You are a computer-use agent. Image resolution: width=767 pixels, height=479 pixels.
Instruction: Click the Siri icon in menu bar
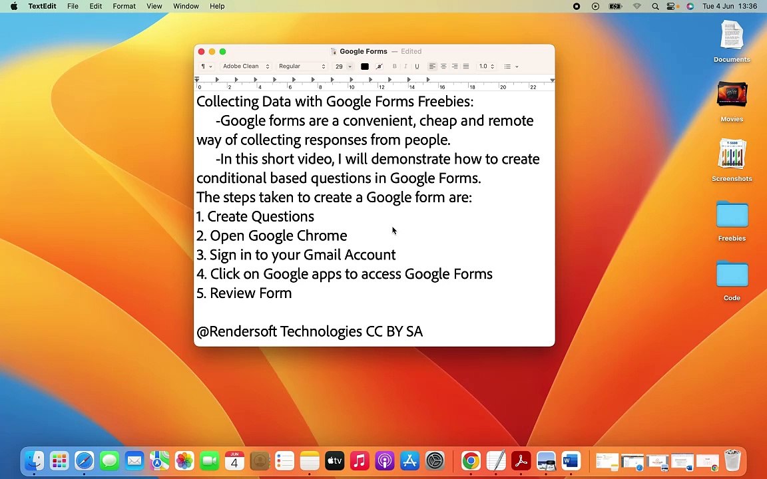tap(690, 7)
